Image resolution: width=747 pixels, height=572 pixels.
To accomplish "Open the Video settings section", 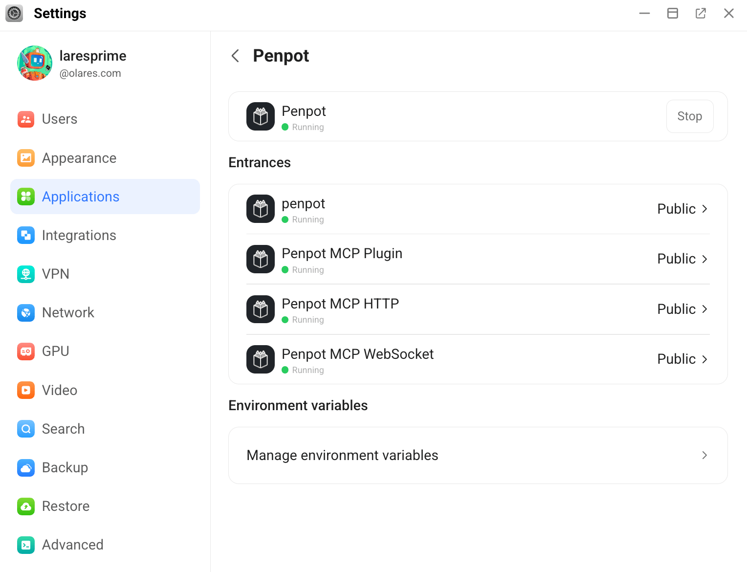I will pos(105,390).
